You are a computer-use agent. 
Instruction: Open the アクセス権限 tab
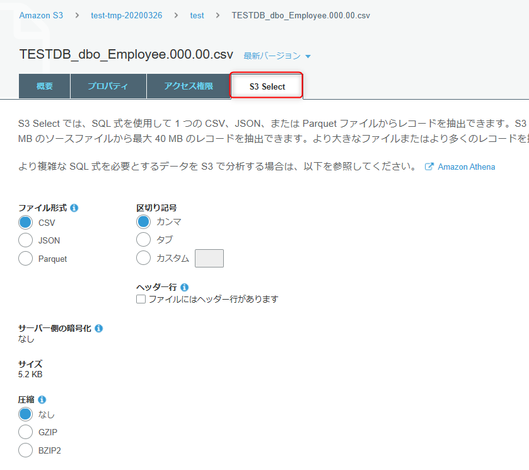189,85
